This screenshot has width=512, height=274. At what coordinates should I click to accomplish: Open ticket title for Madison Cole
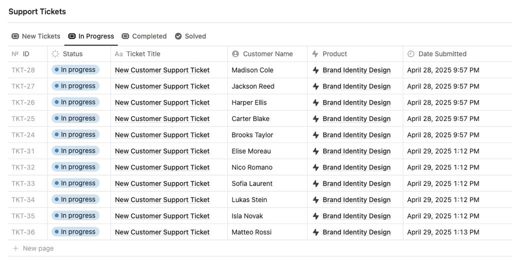pos(162,70)
